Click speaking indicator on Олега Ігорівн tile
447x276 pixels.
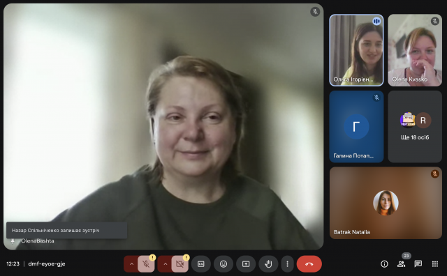[376, 21]
